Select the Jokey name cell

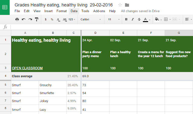click(53, 101)
